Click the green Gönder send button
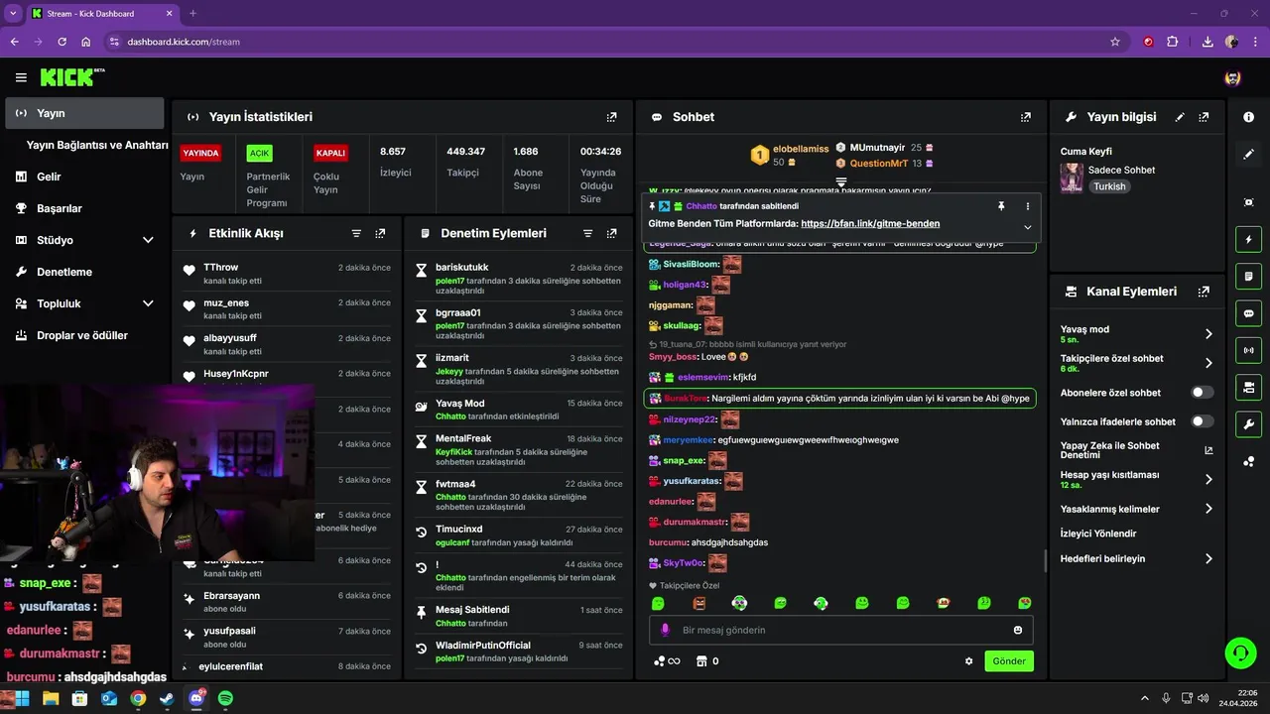Viewport: 1270px width, 714px height. 1009,661
